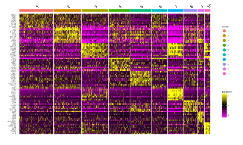Click cluster label "6" above the heatmap
Screen dimensions: 243x145
160,7
